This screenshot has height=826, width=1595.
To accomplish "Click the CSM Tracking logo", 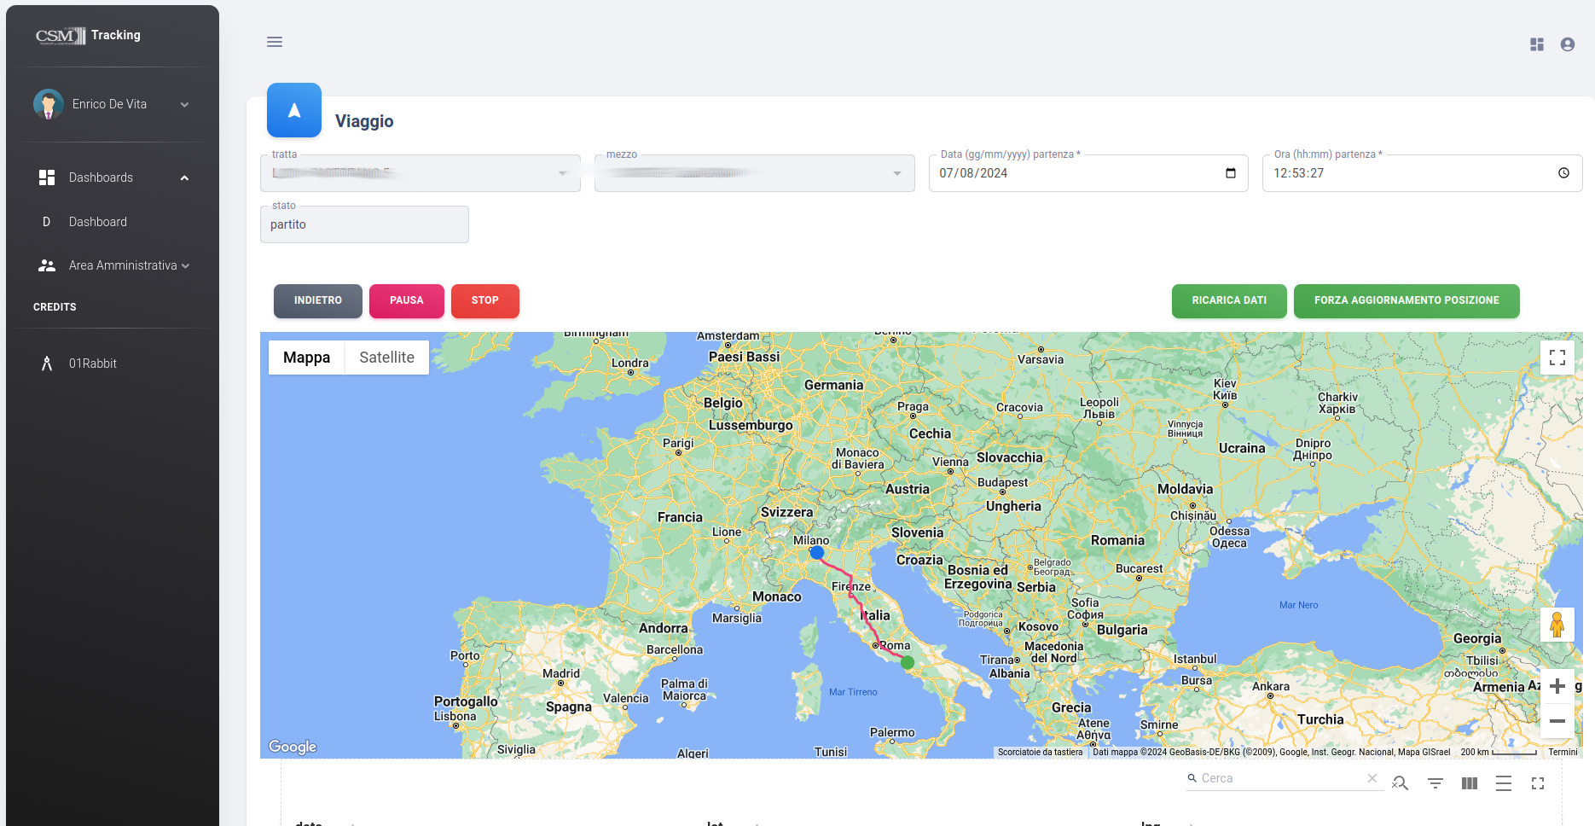I will [88, 35].
